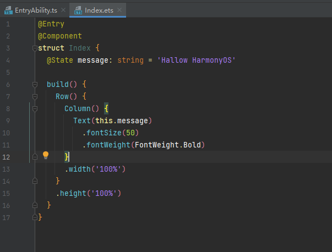Place cursor in 'Hallow HarmonyOS' string

pyautogui.click(x=196, y=61)
